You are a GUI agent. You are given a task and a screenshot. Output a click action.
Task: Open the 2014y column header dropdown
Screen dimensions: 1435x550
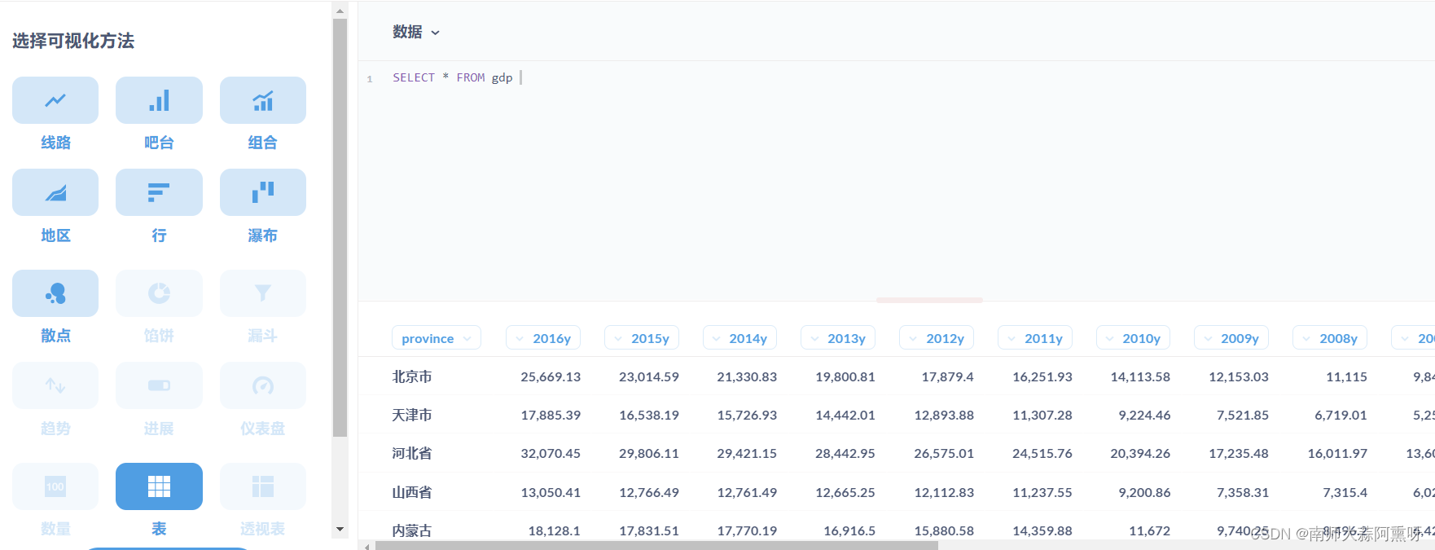739,338
